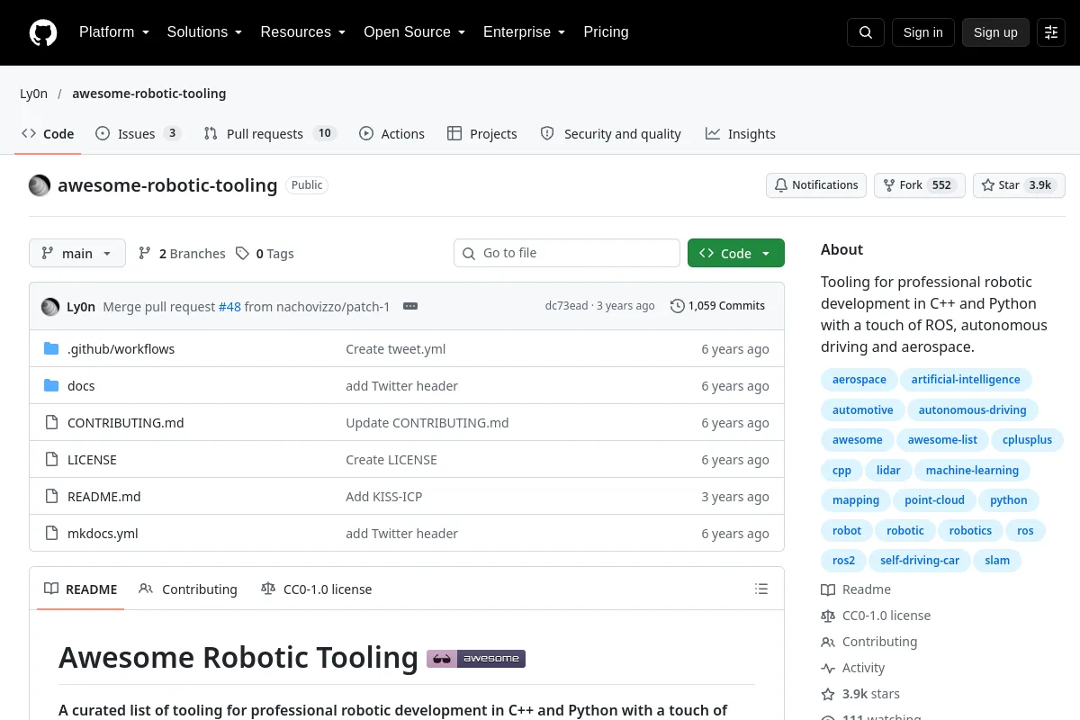Image resolution: width=1080 pixels, height=720 pixels.
Task: Switch to the Insights tab
Action: point(741,134)
